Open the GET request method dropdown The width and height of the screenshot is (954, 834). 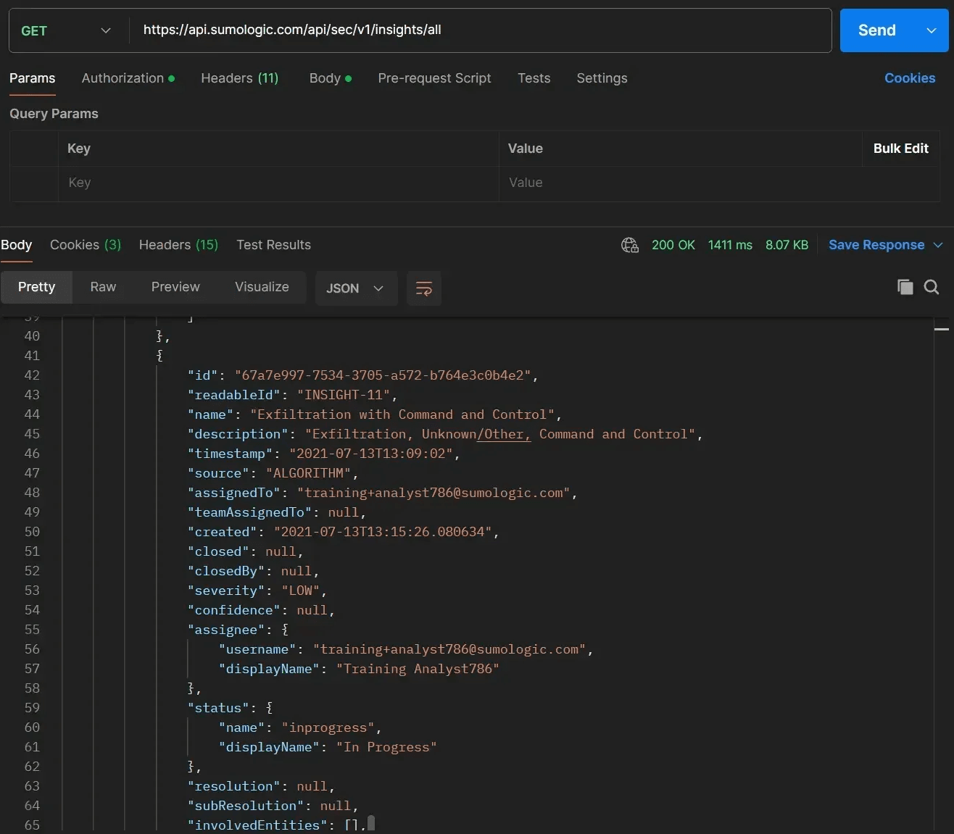(x=65, y=30)
